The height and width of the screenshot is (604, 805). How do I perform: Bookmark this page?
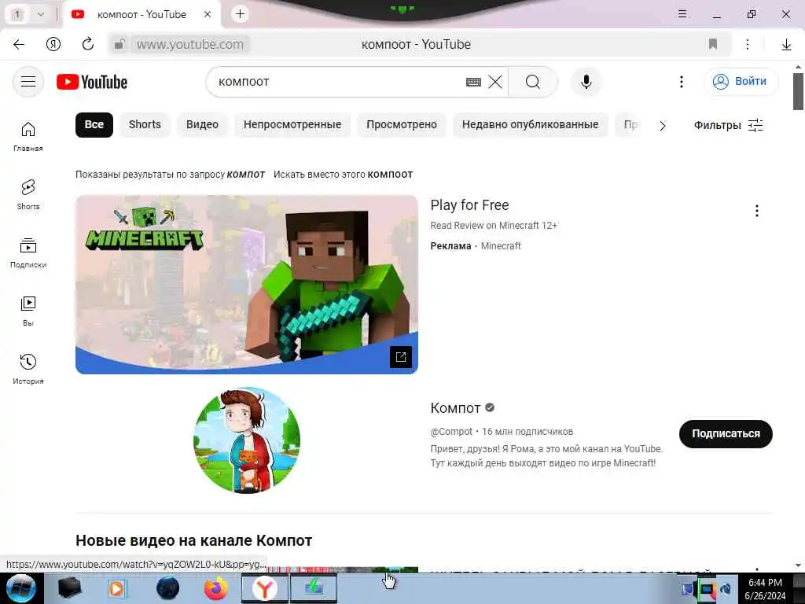712,44
